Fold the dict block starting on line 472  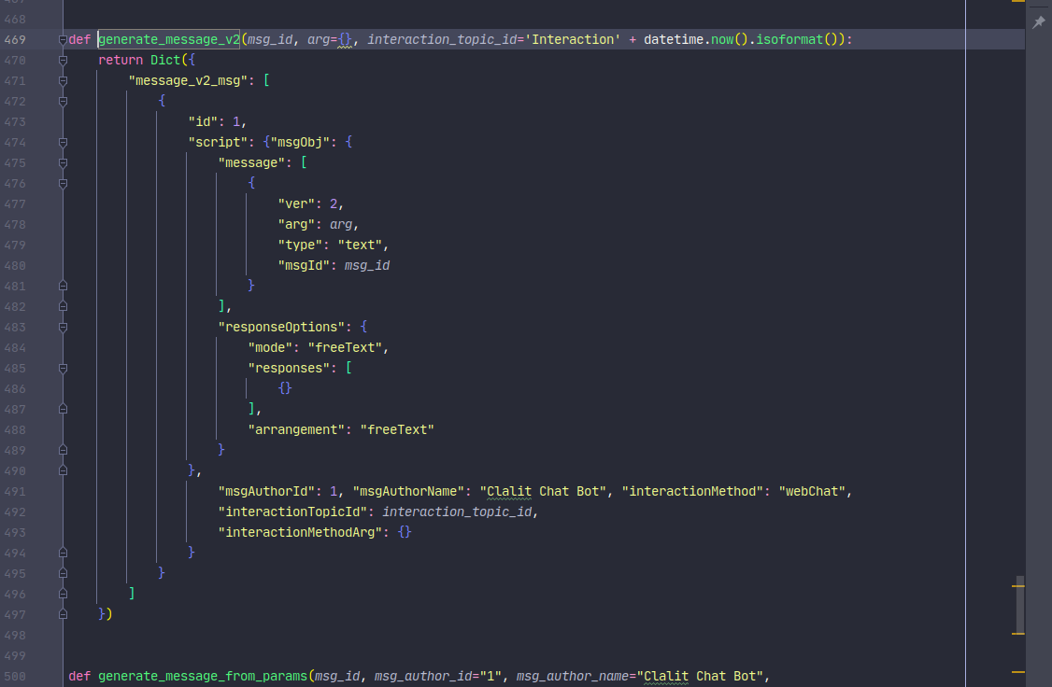64,101
